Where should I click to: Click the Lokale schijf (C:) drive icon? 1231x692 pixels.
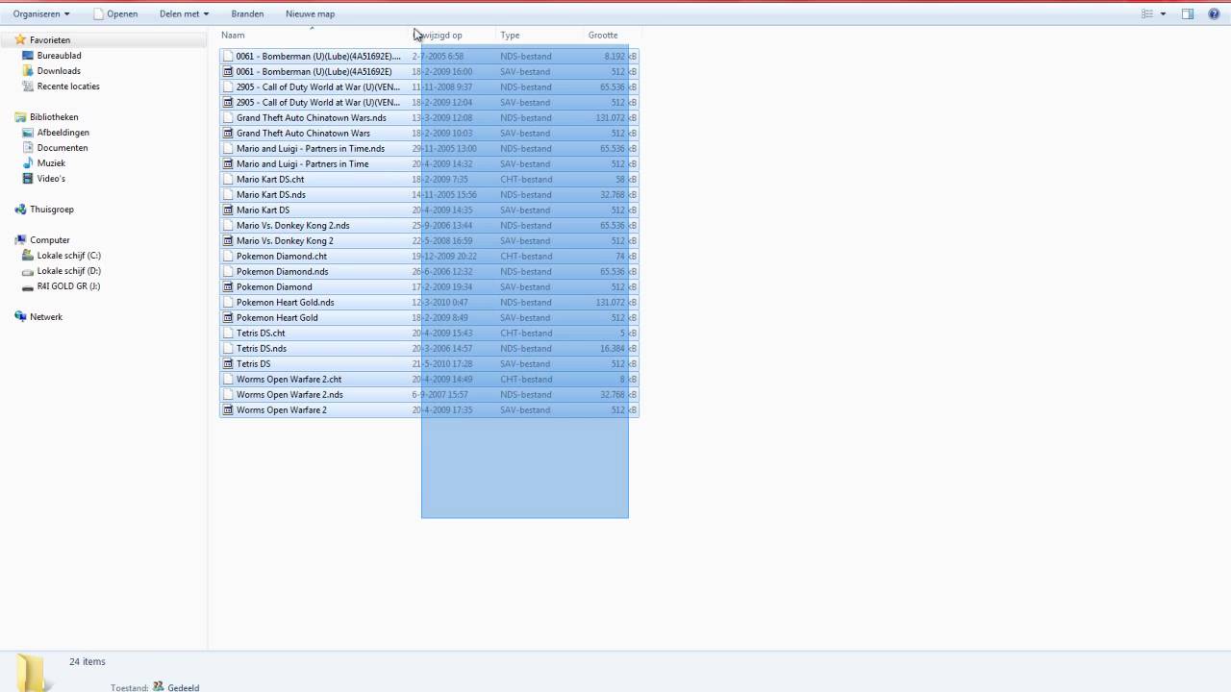pos(28,256)
